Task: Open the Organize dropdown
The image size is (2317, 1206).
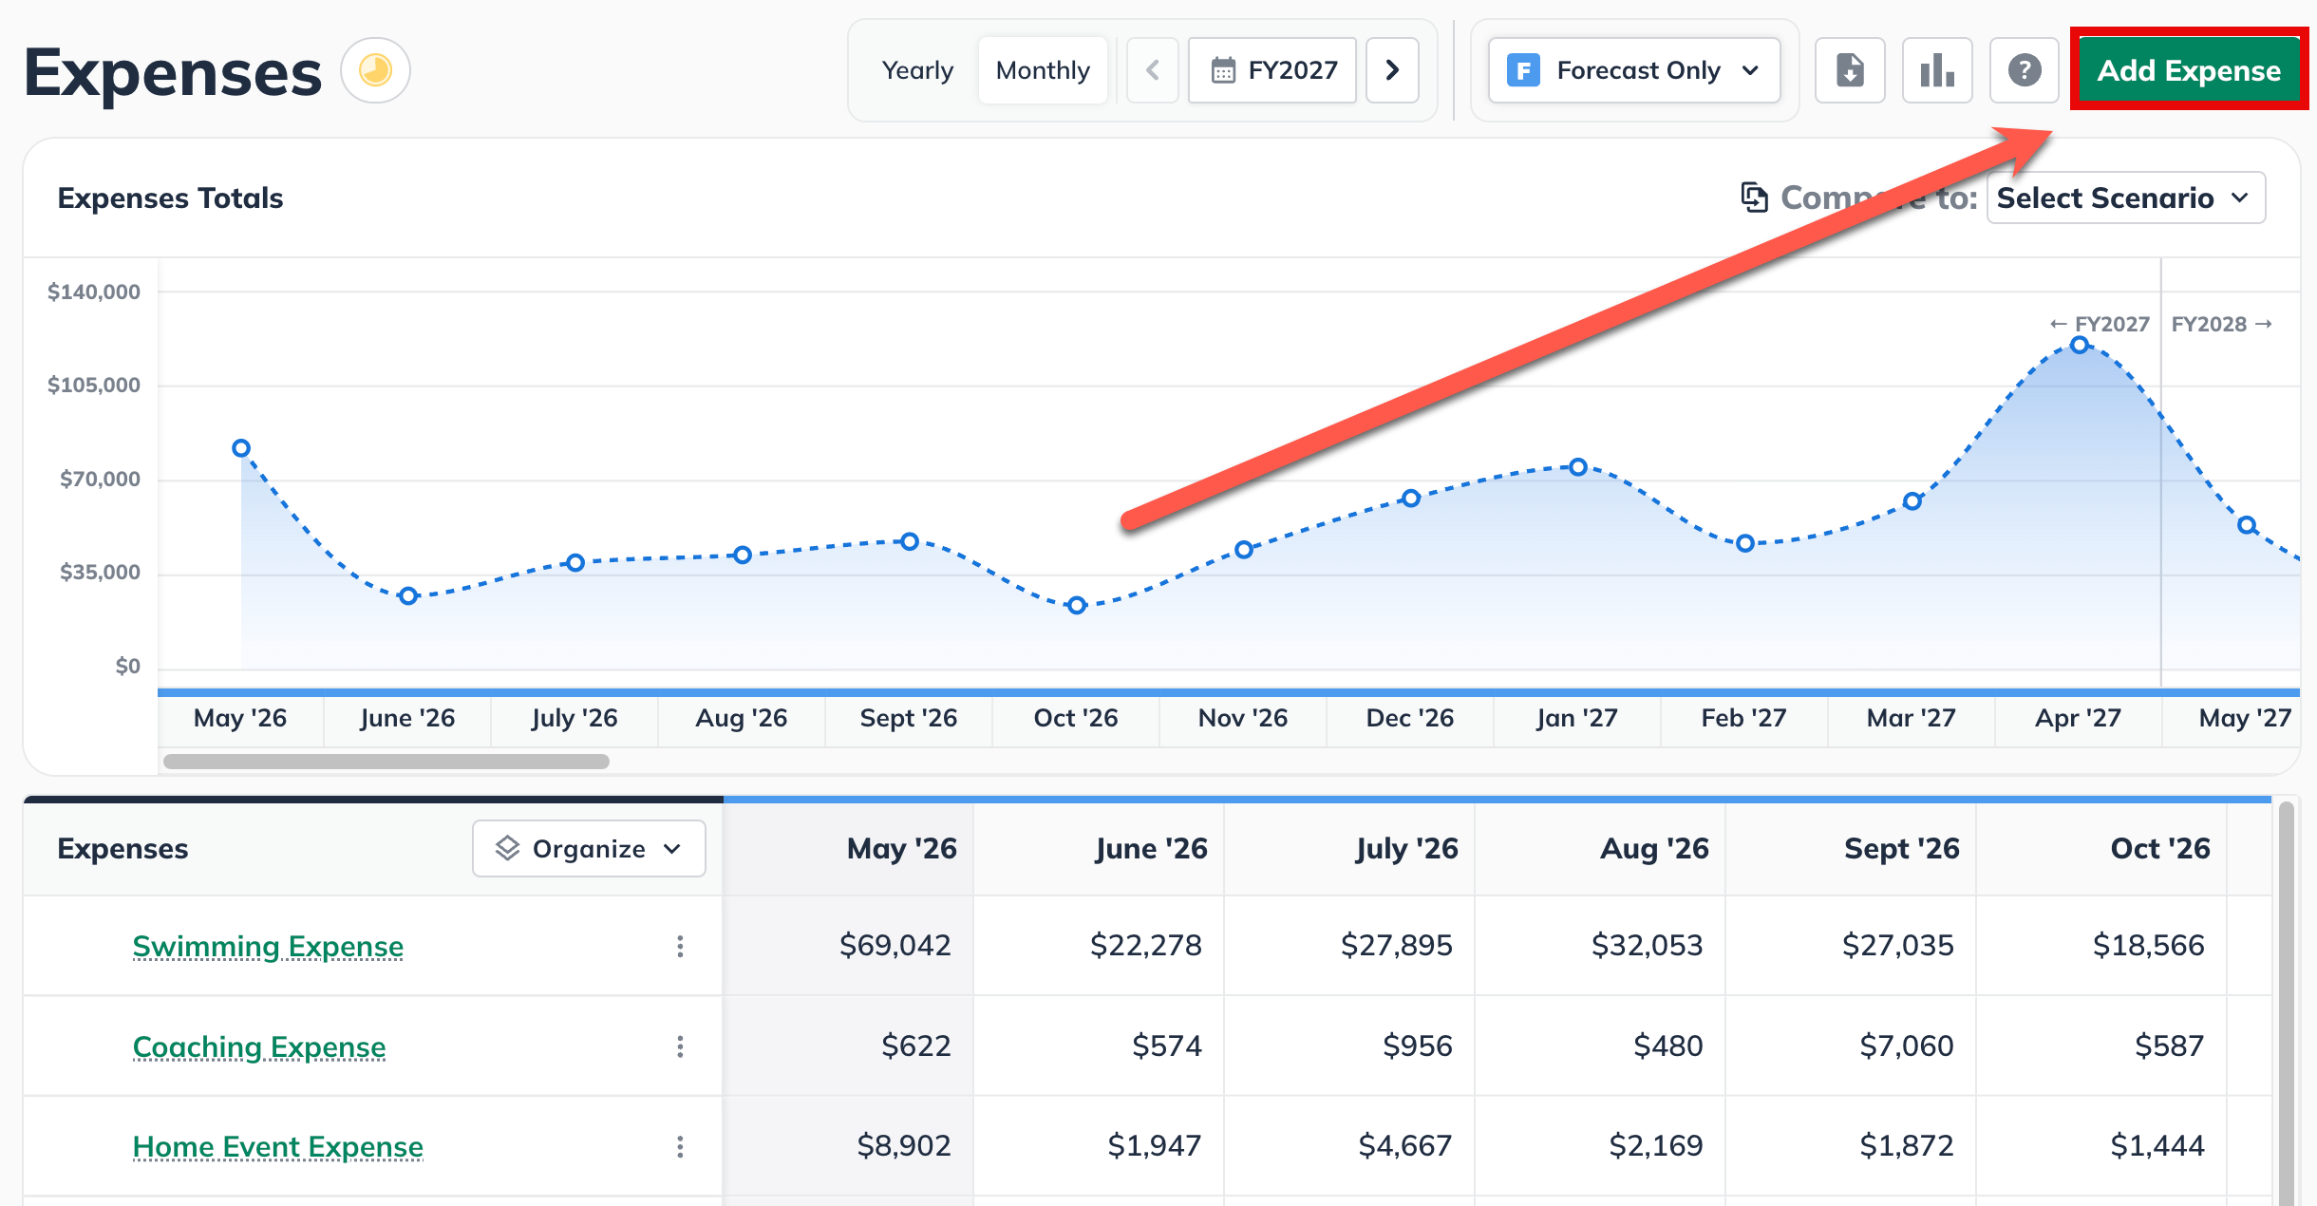Action: click(589, 848)
